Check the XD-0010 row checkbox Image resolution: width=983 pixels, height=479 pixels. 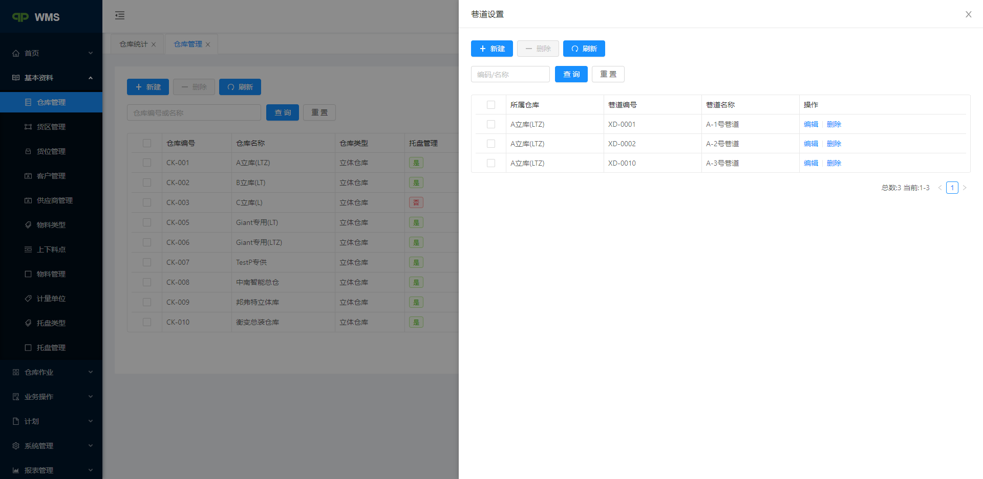tap(491, 163)
